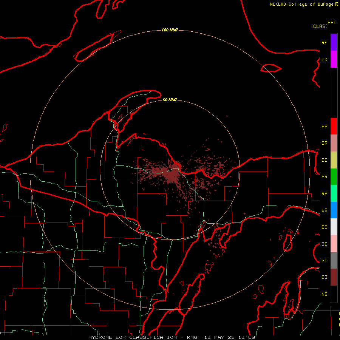Click the ND black legend swatch

pyautogui.click(x=334, y=294)
